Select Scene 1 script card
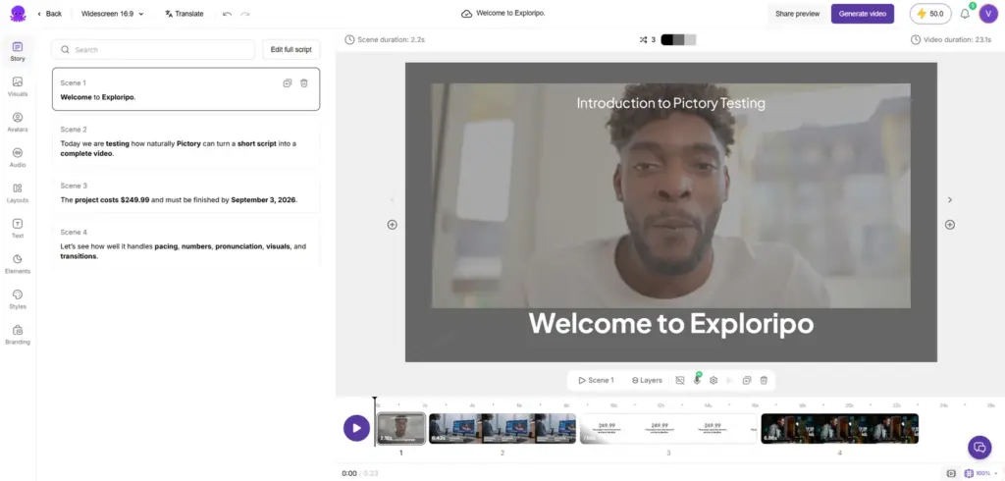 [x=185, y=89]
